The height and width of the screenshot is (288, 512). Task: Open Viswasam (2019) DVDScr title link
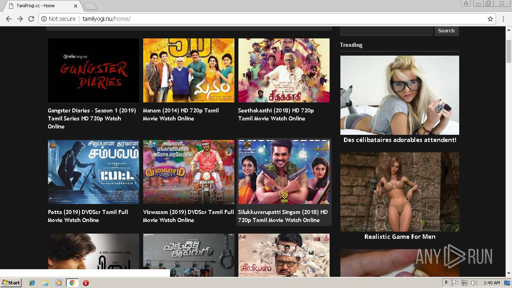click(188, 216)
